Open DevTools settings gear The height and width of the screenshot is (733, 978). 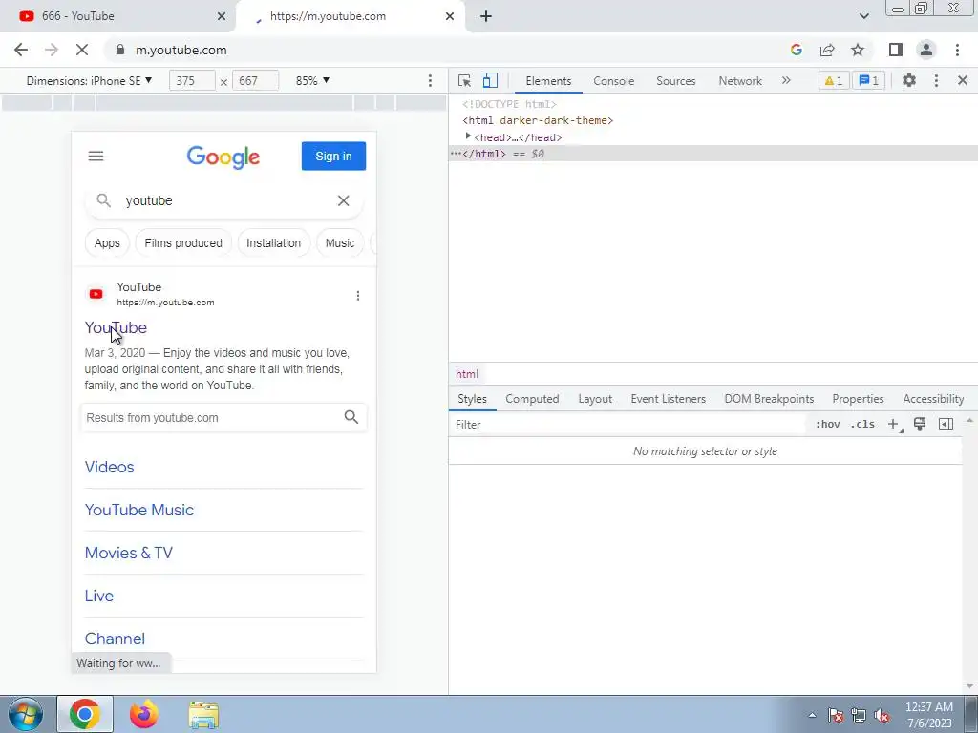[x=909, y=80]
